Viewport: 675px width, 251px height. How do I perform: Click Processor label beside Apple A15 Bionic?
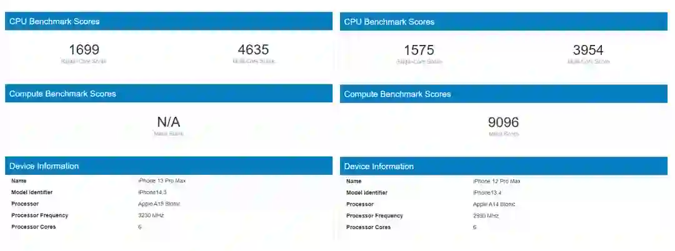click(x=25, y=204)
